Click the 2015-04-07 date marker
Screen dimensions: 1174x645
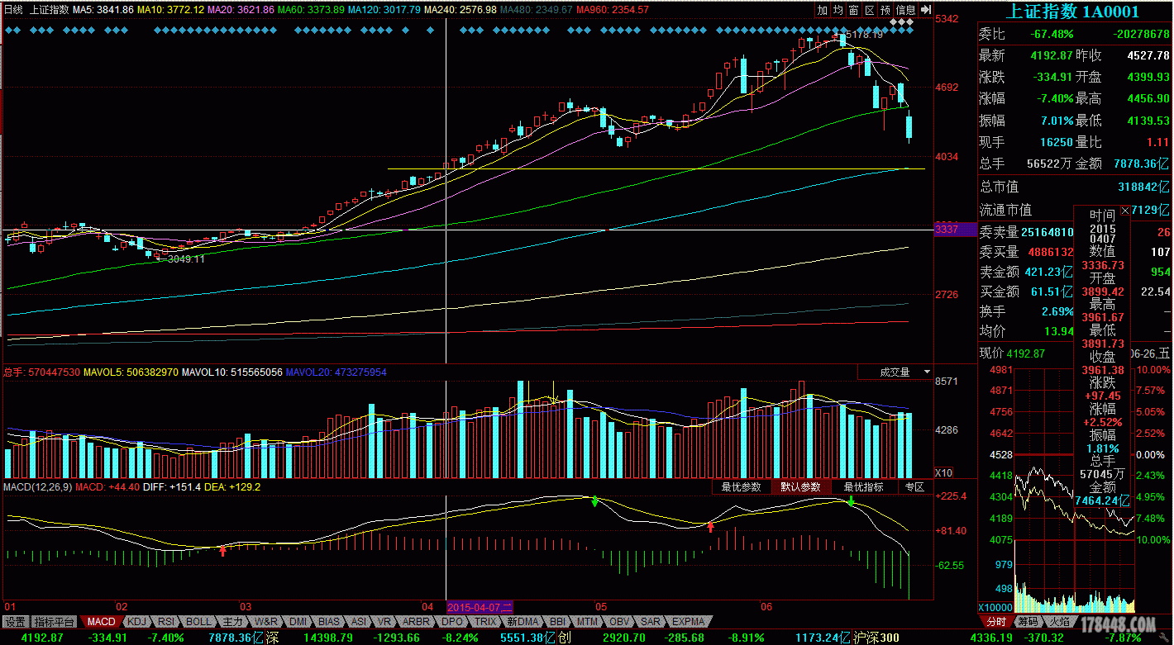pyautogui.click(x=481, y=606)
